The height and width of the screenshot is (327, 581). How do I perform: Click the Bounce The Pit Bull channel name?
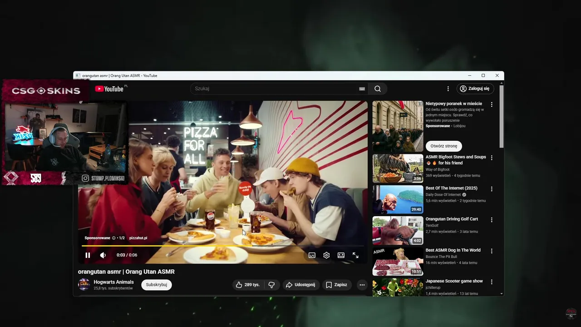[443, 257]
